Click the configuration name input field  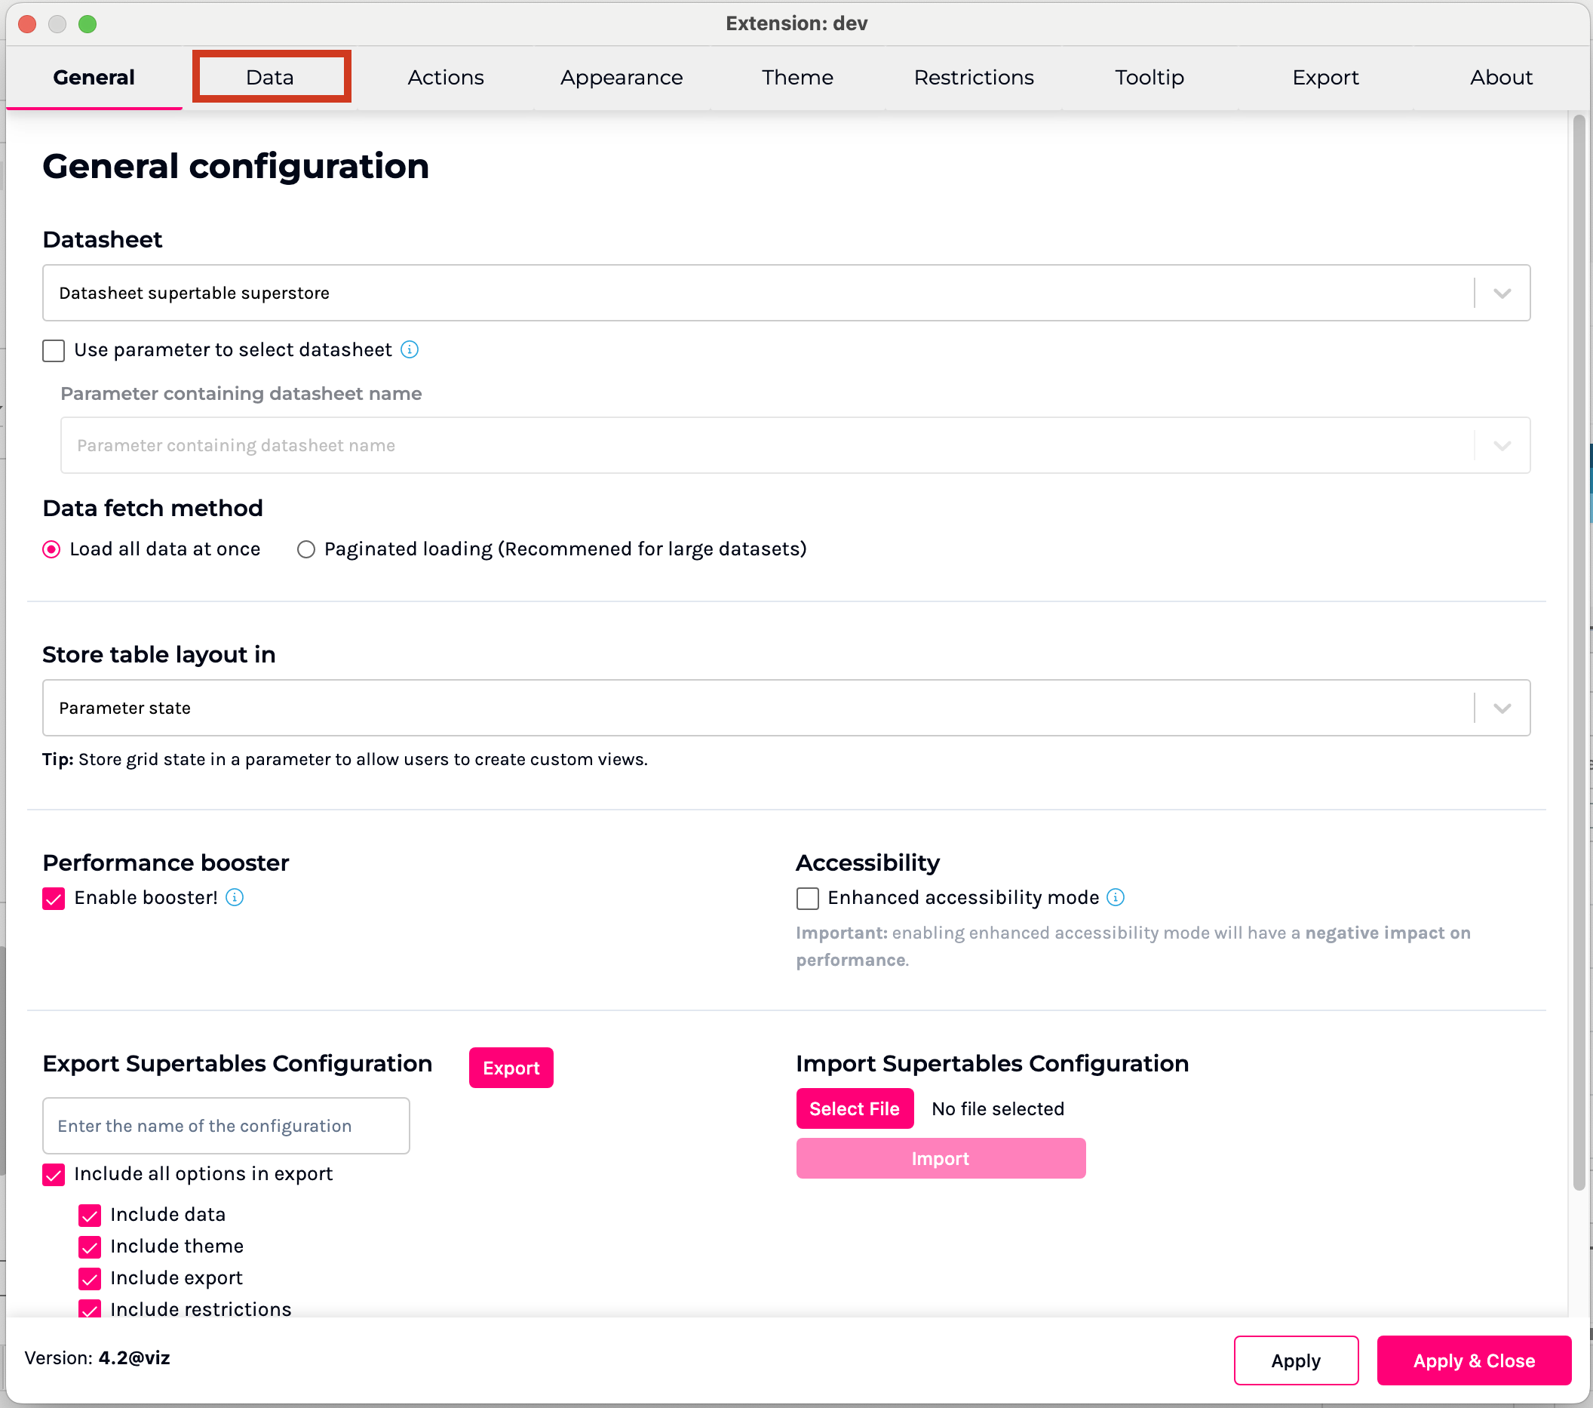click(x=226, y=1126)
